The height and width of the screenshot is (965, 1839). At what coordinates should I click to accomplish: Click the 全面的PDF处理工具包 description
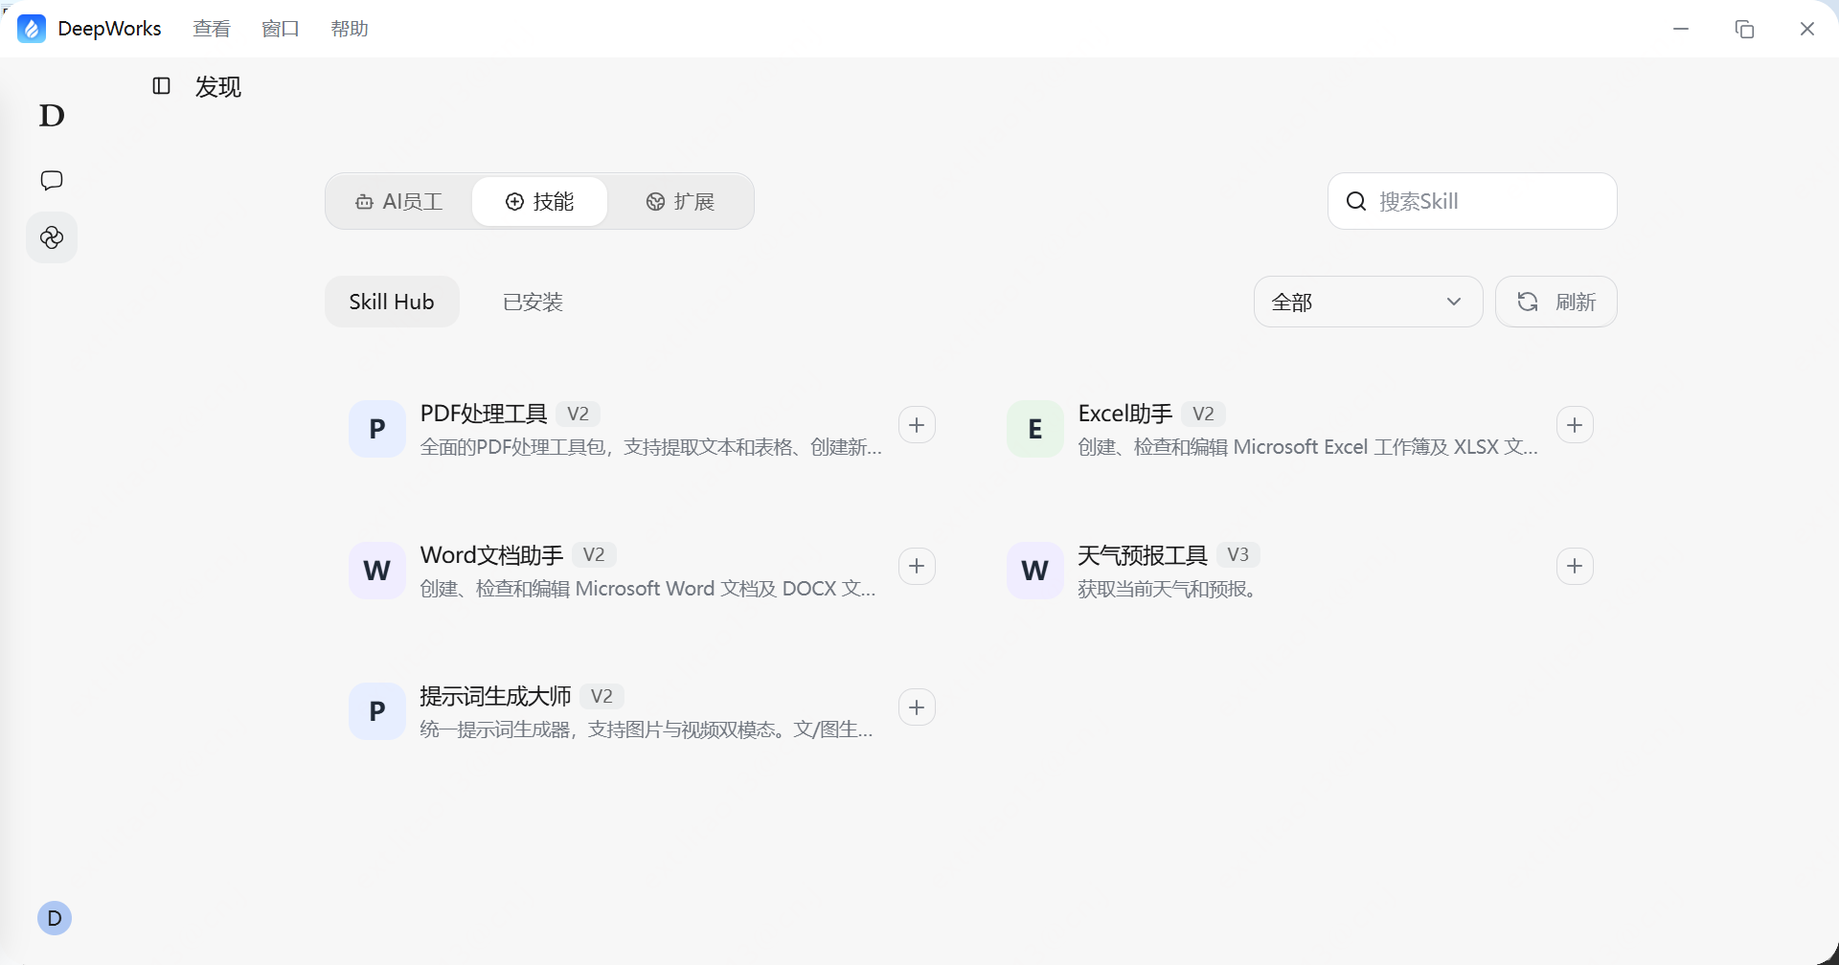pyautogui.click(x=651, y=447)
